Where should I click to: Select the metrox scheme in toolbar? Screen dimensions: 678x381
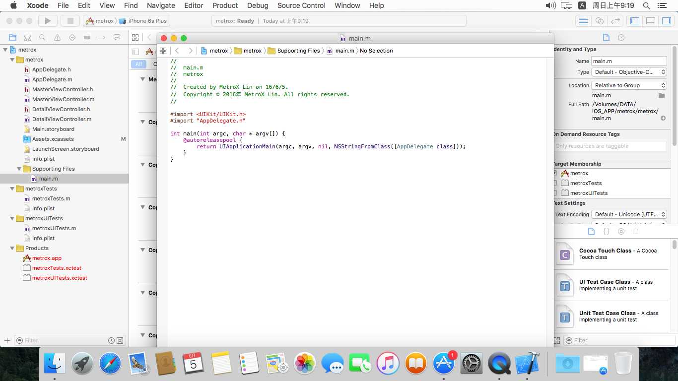click(100, 21)
